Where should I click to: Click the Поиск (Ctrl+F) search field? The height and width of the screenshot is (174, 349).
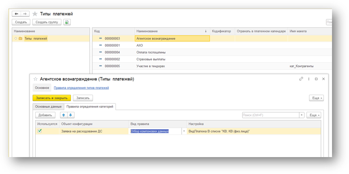(271, 115)
